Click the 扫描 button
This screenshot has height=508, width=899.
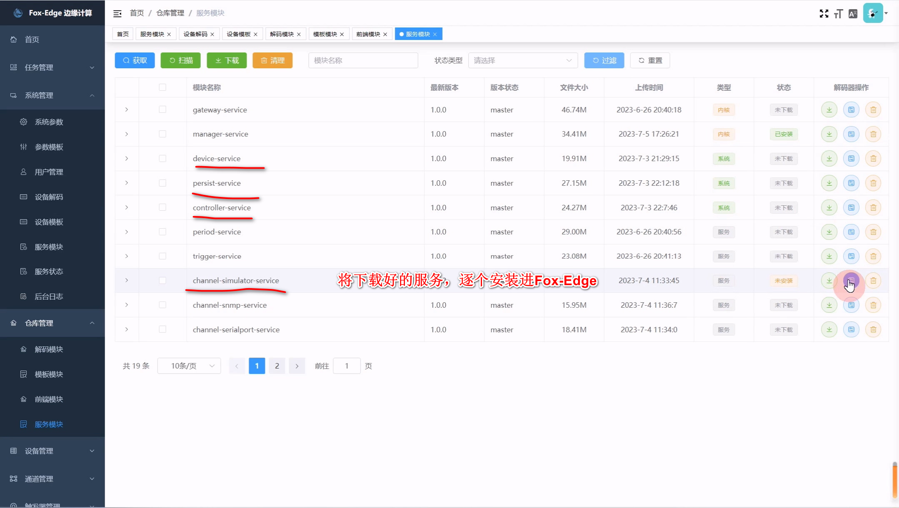coord(181,60)
